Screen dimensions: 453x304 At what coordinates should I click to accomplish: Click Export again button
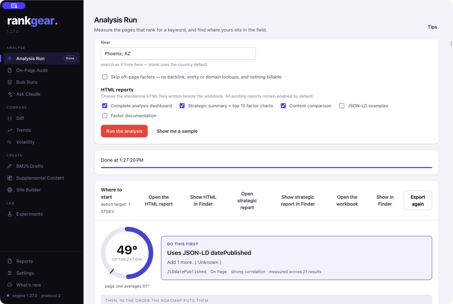(x=418, y=200)
